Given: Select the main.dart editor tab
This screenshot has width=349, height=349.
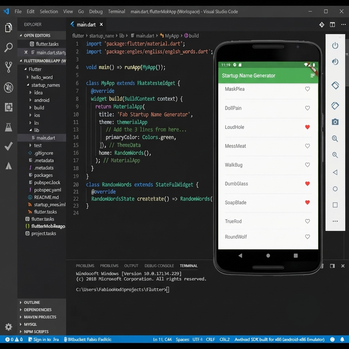Looking at the screenshot, I should tap(86, 24).
